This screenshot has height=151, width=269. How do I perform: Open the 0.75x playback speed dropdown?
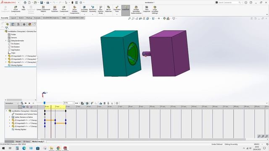point(69,103)
